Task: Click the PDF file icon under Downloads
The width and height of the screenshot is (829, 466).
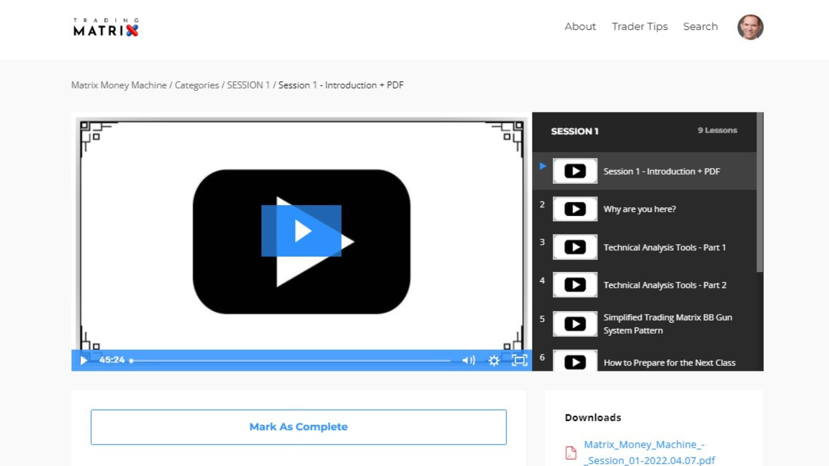Action: [571, 453]
